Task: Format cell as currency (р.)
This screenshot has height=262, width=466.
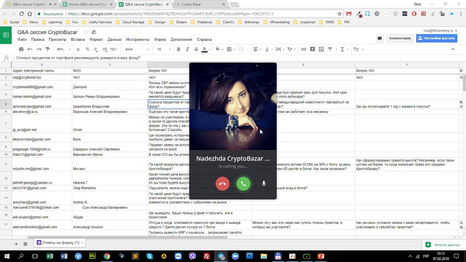Action: click(79, 49)
